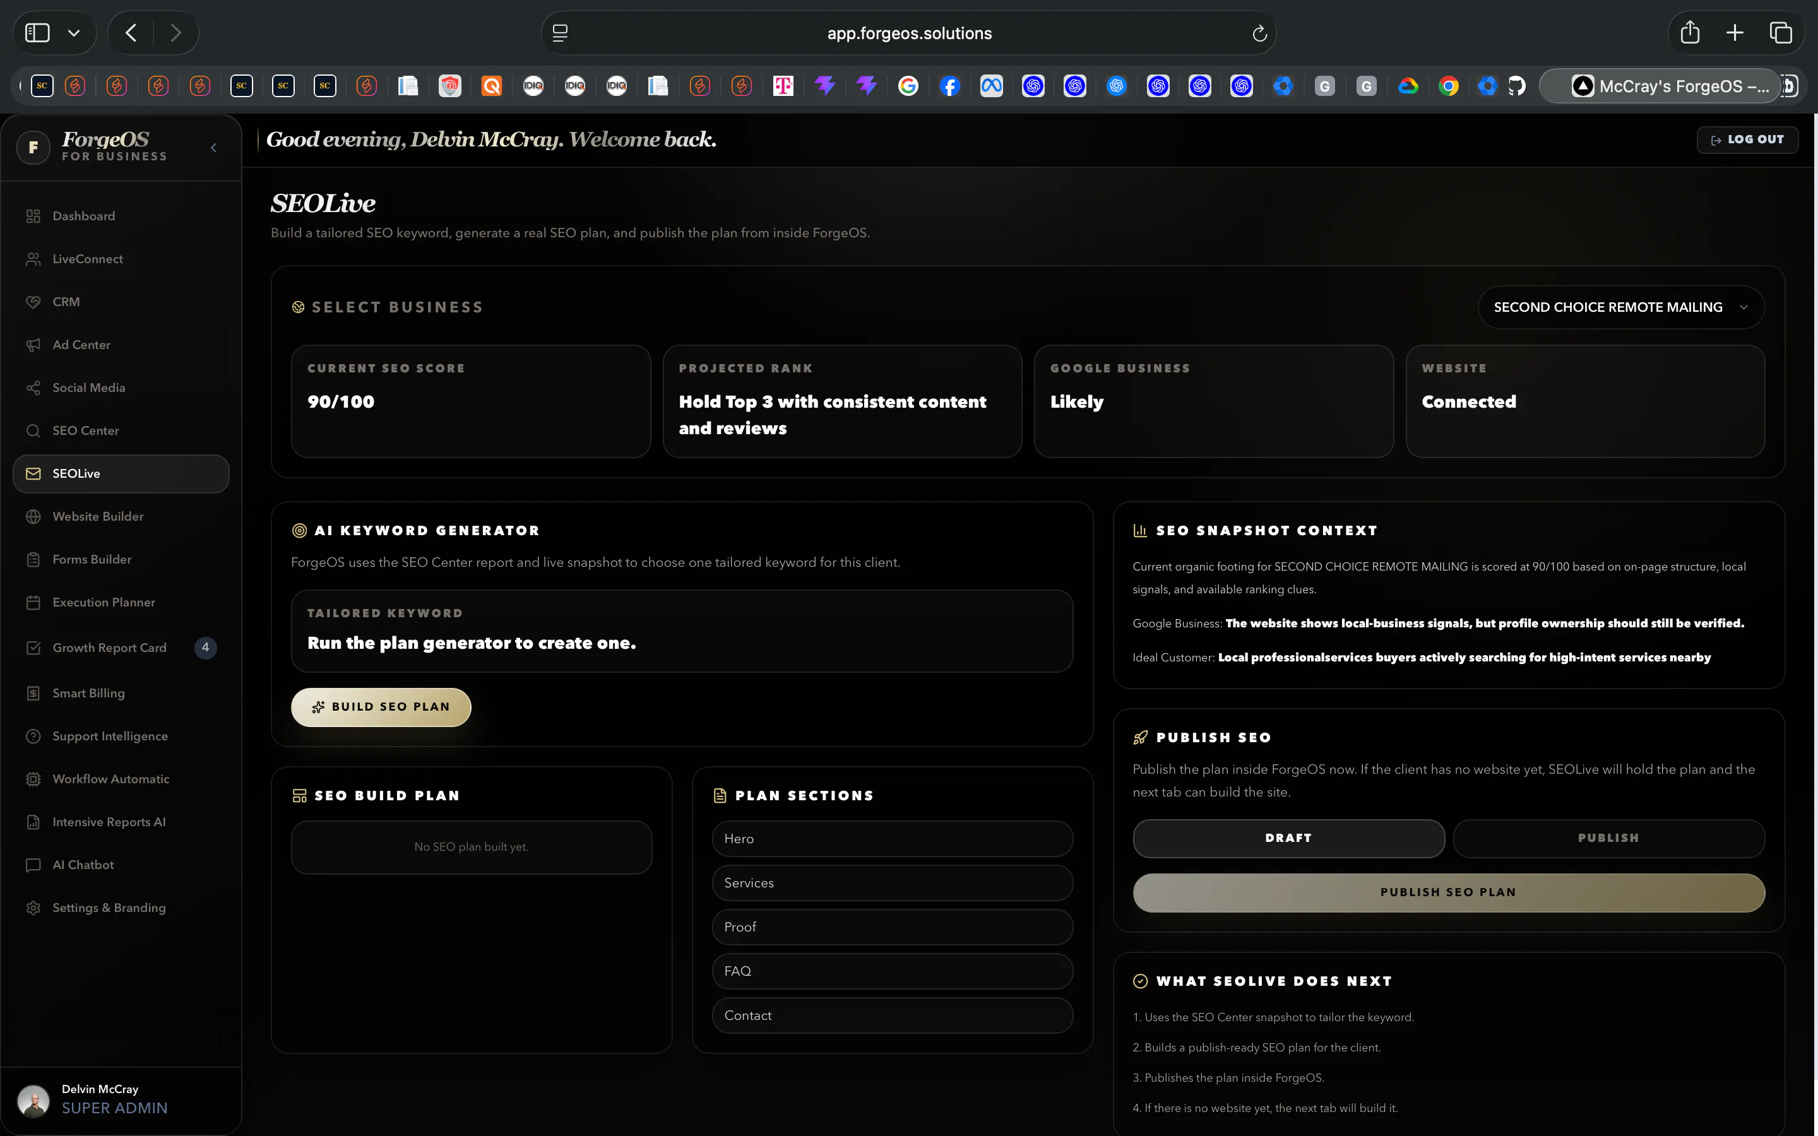Click the AI Chatbot message icon
Viewport: 1818px width, 1136px height.
[33, 865]
